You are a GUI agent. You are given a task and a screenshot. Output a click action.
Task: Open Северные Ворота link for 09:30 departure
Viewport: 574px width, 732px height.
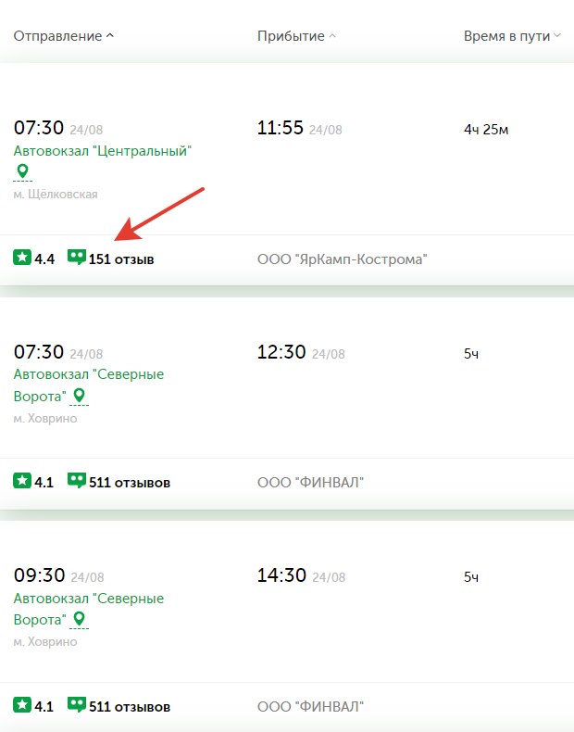[x=89, y=609]
